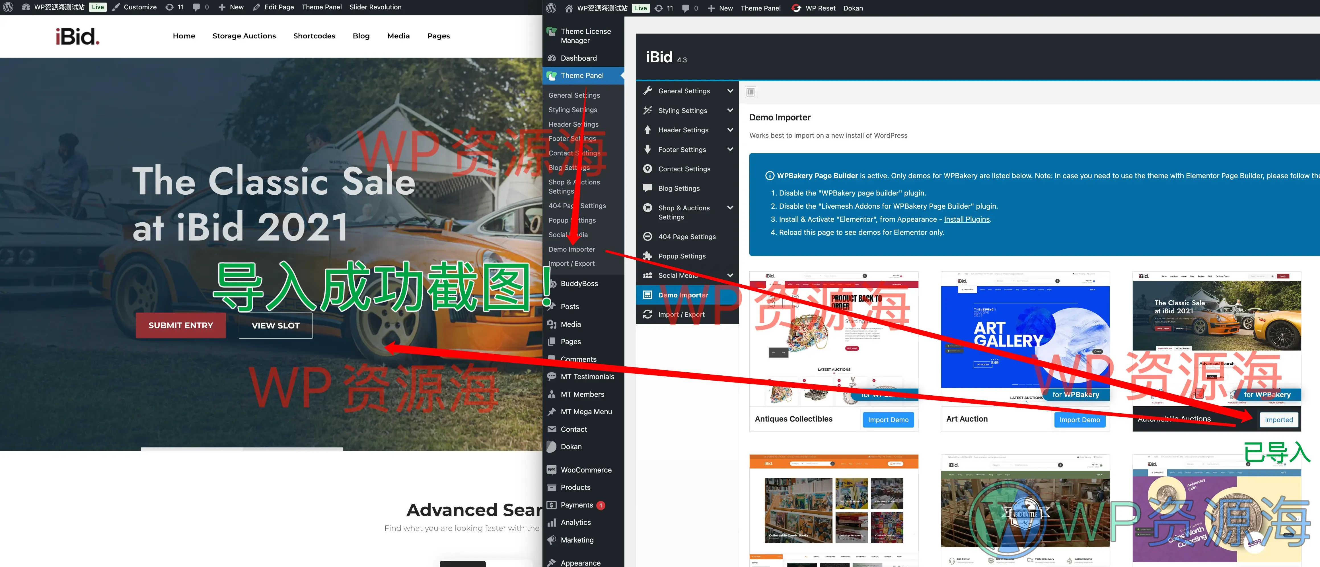Viewport: 1320px width, 567px height.
Task: Click the MT Members person icon
Action: click(552, 394)
